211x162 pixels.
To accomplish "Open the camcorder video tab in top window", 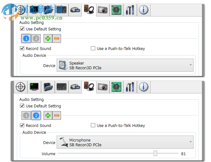I will coord(75,10).
